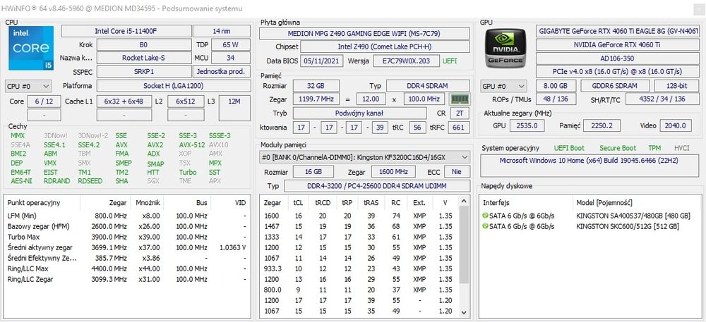Select the Bazowy zegar (HFM) row

click(127, 226)
